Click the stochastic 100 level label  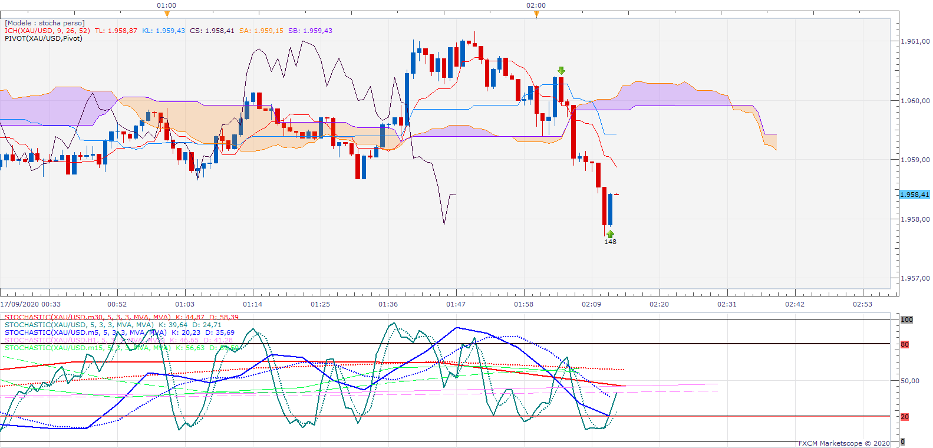[906, 319]
